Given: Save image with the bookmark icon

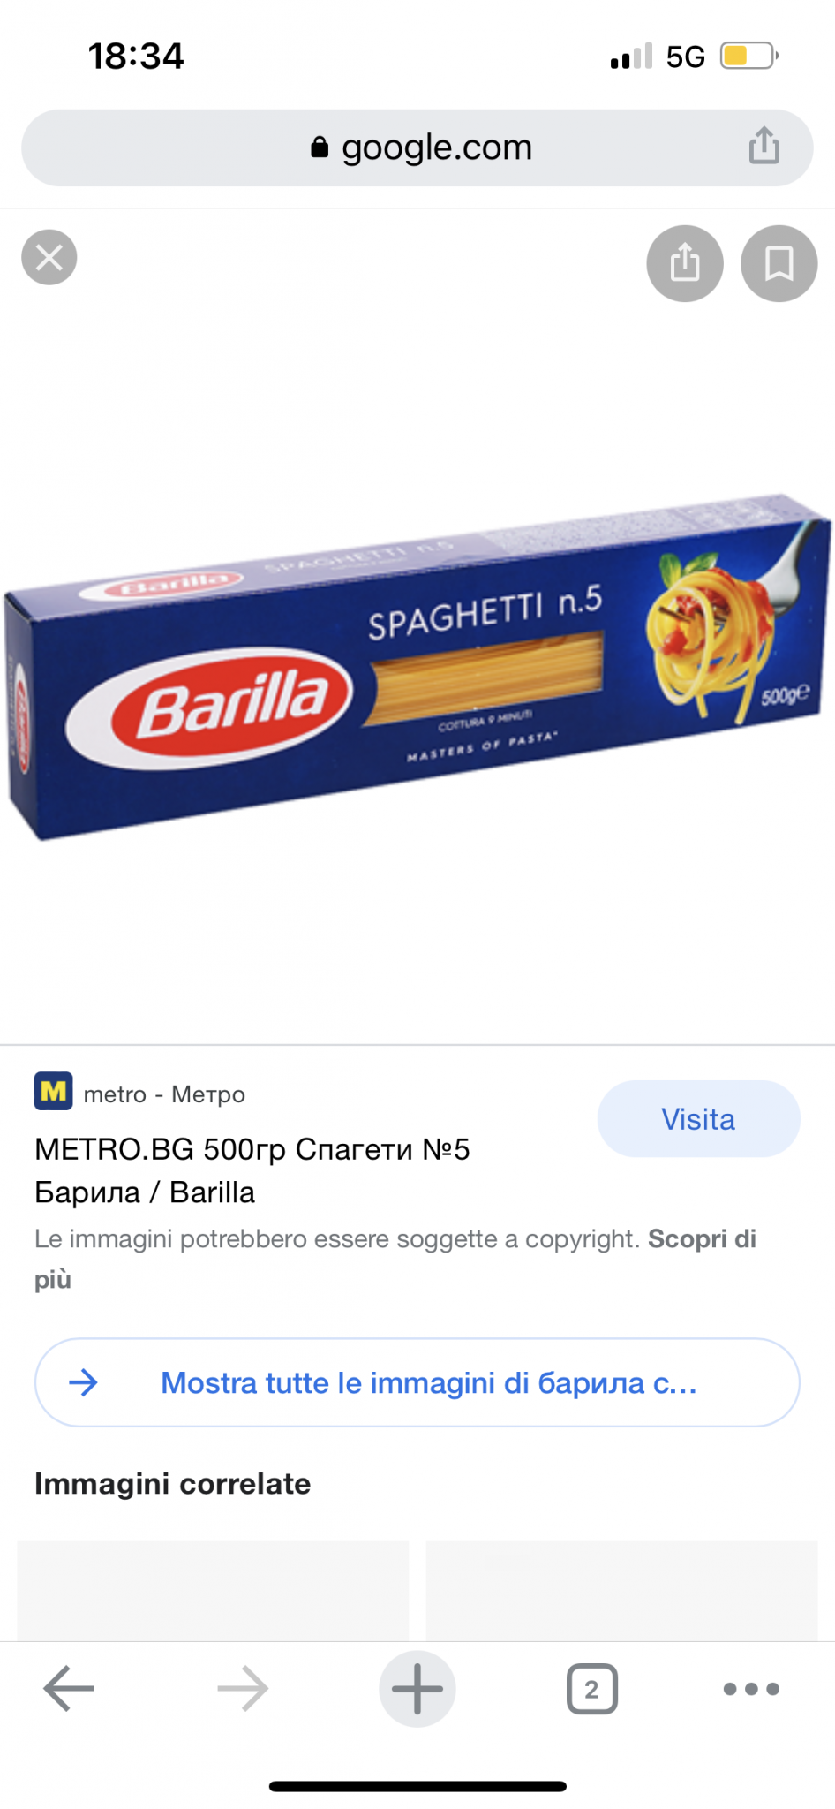Looking at the screenshot, I should (779, 263).
